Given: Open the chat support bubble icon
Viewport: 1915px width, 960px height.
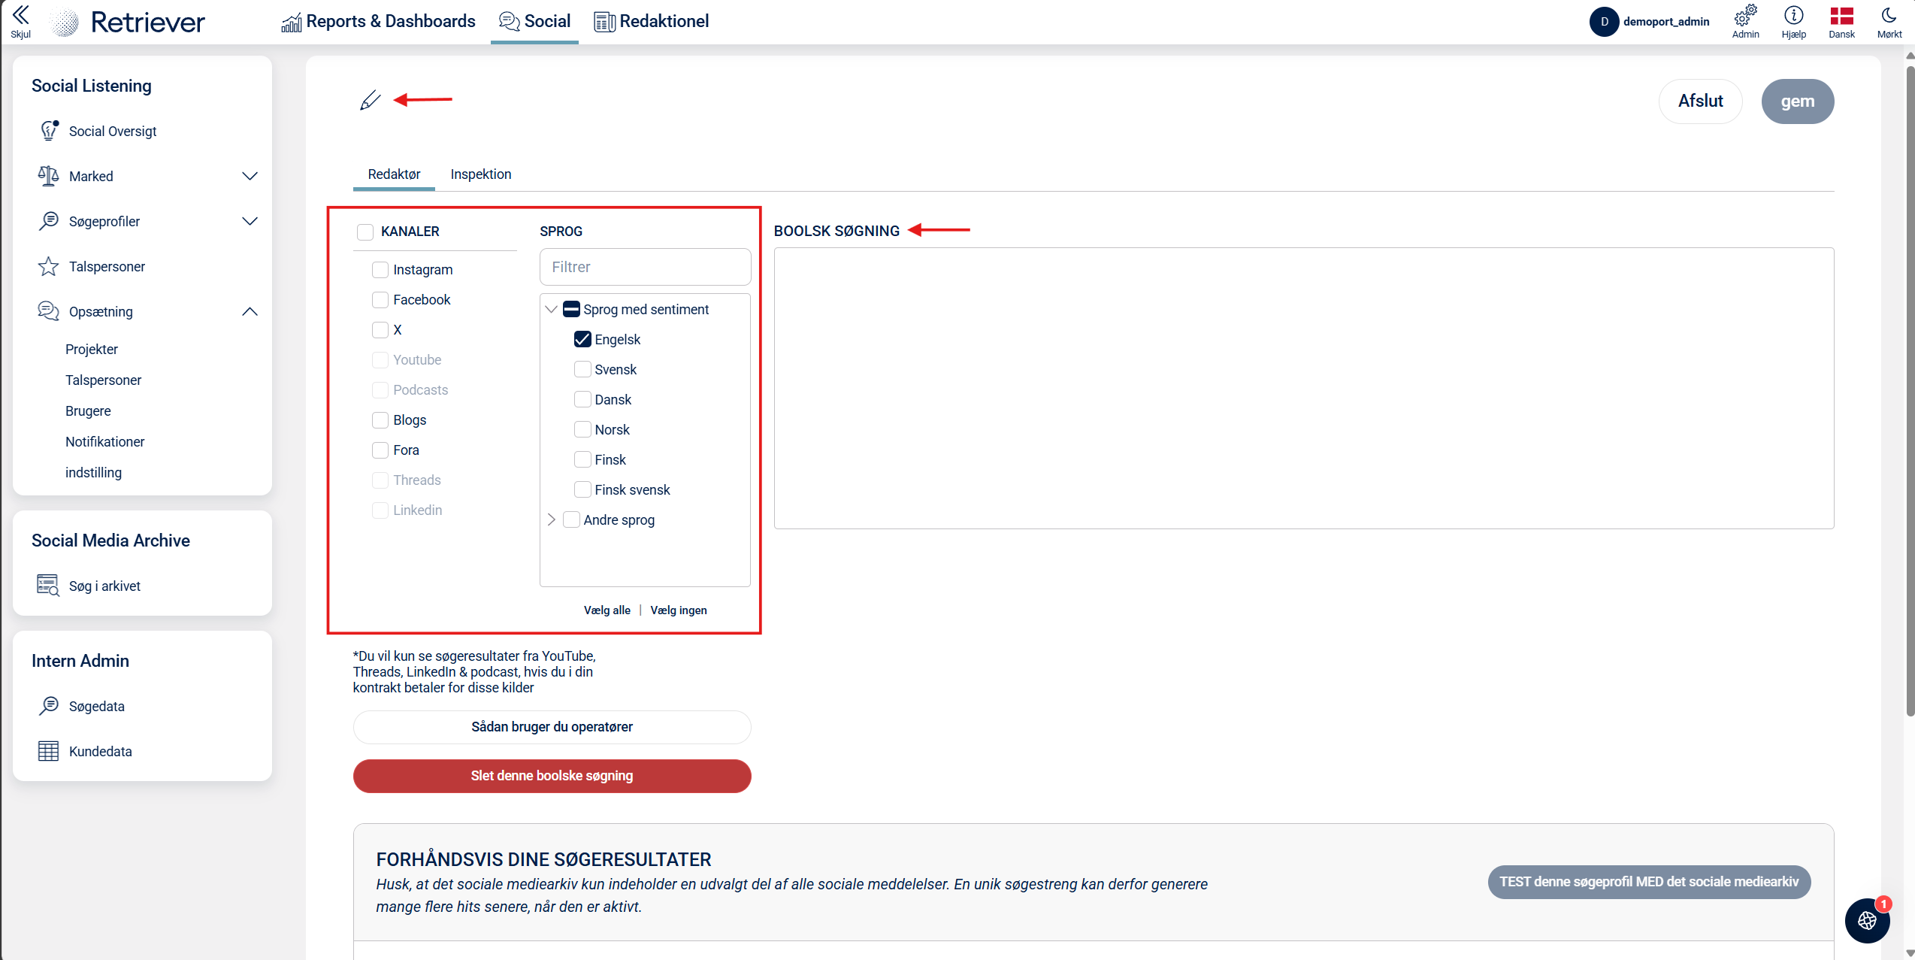Looking at the screenshot, I should 1867,920.
